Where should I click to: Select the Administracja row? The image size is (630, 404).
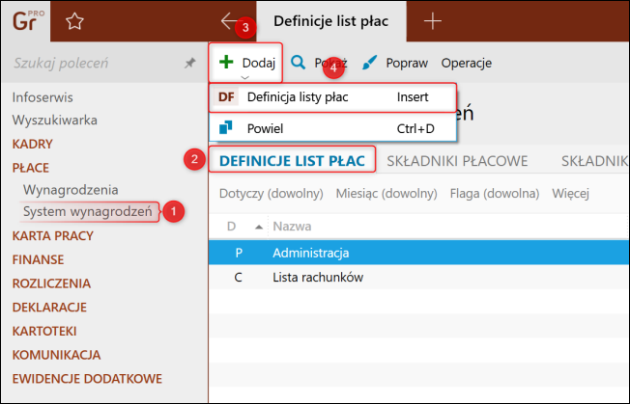click(x=418, y=253)
